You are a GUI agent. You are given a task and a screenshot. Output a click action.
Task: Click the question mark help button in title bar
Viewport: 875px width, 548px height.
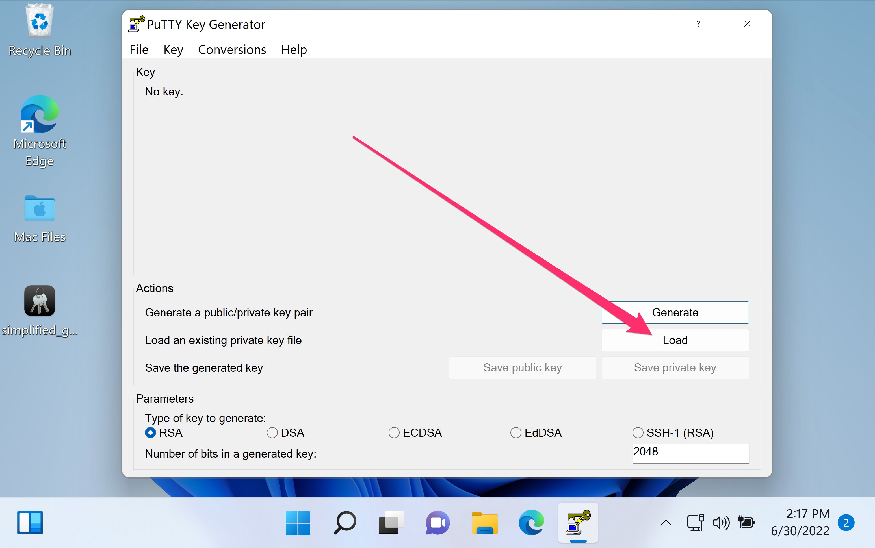(698, 24)
